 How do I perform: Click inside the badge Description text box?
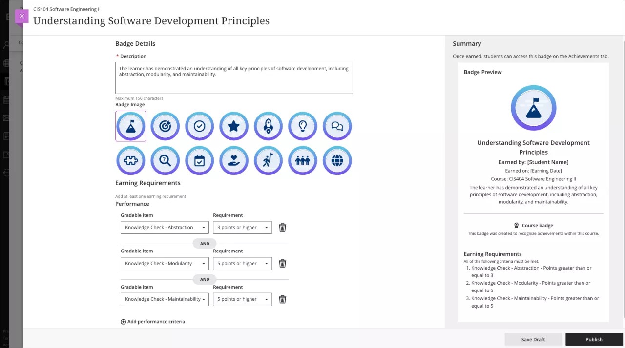coord(233,77)
